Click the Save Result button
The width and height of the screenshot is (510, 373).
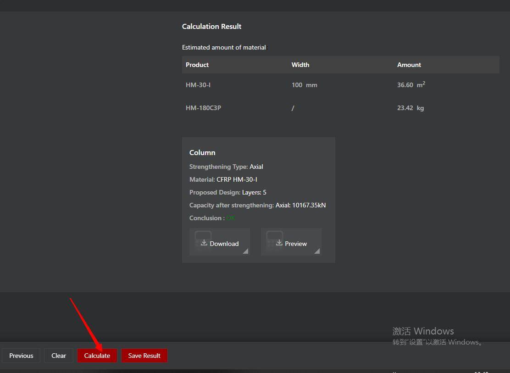point(144,356)
